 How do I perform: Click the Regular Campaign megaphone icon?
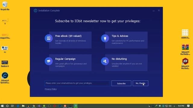coord(49,61)
